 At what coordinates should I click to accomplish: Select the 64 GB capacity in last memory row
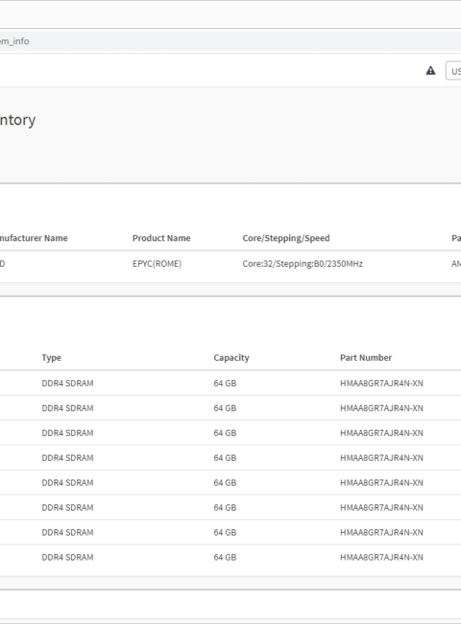(225, 557)
